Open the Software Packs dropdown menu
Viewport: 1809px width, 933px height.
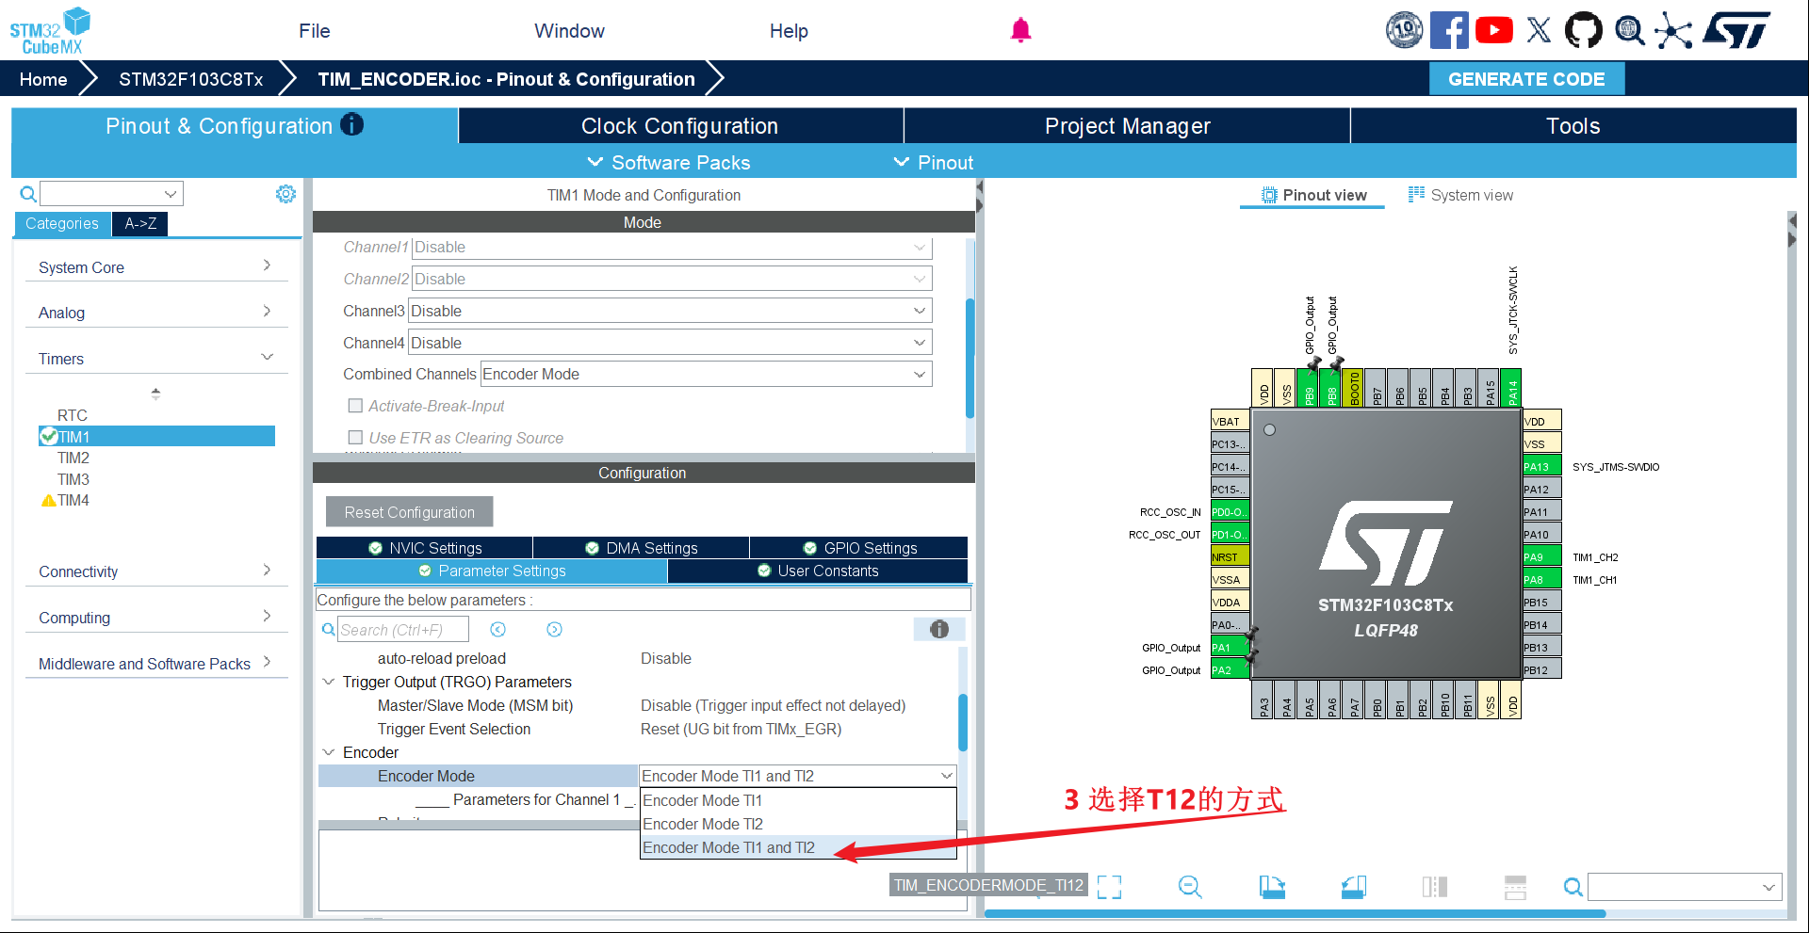(x=669, y=162)
